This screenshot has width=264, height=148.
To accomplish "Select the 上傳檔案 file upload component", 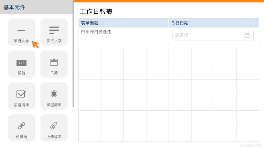I will pyautogui.click(x=54, y=128).
